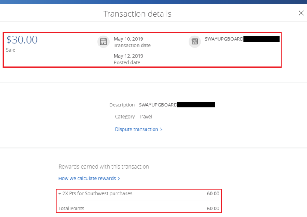Click the Sale label under the amount
The image size is (307, 217).
pyautogui.click(x=10, y=50)
